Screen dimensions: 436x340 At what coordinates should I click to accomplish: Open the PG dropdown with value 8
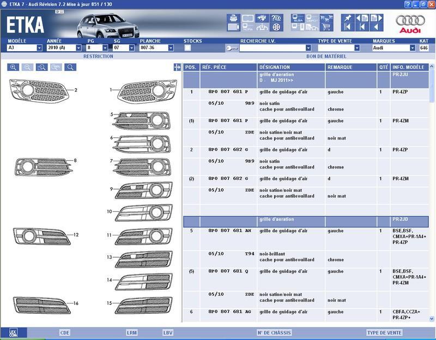[105, 48]
